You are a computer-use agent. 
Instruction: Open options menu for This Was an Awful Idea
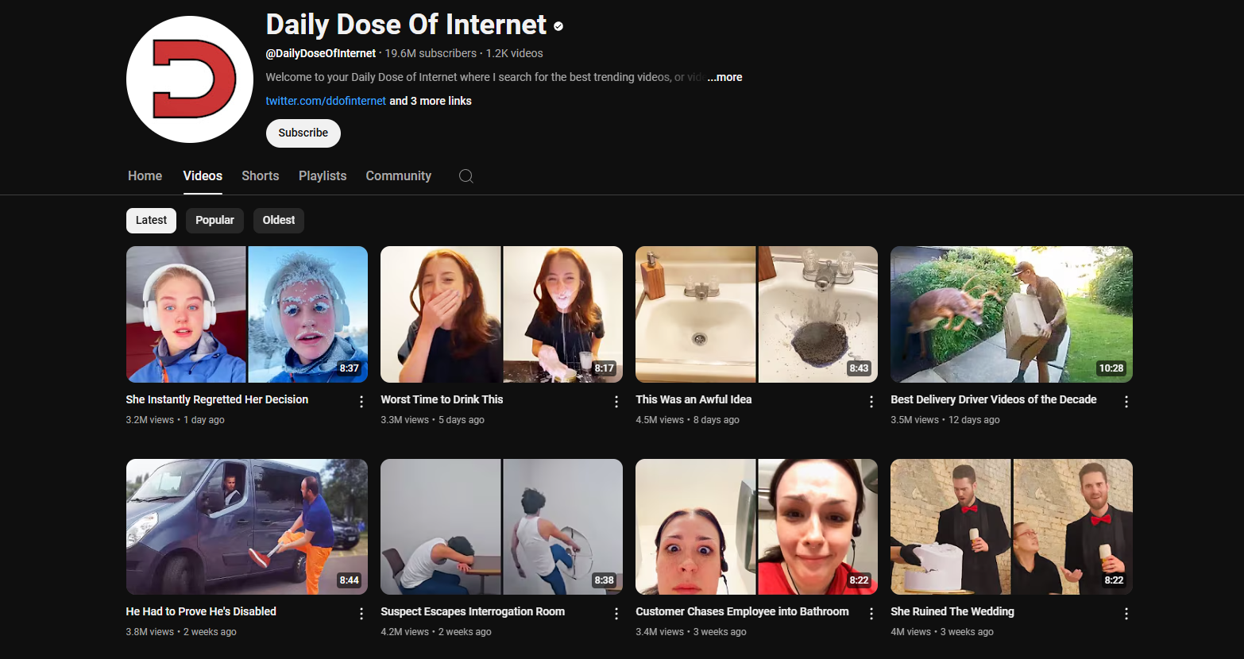pos(871,402)
